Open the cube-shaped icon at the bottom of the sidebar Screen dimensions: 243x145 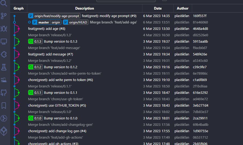click(4, 131)
